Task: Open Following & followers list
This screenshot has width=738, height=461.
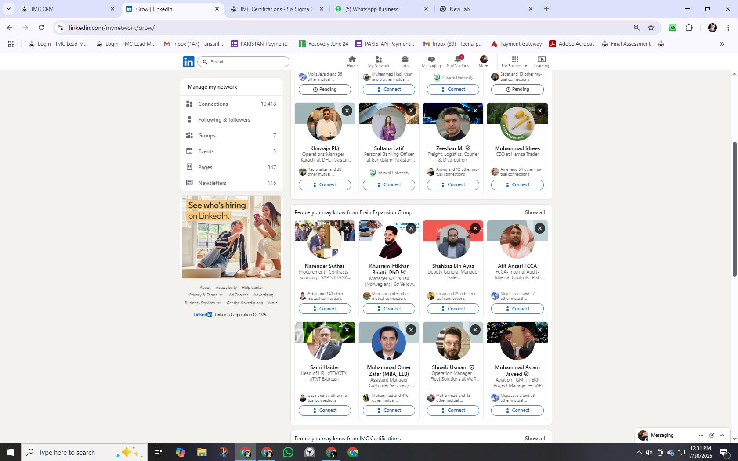Action: pos(232,120)
